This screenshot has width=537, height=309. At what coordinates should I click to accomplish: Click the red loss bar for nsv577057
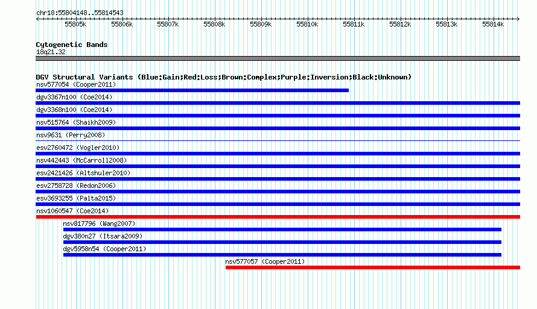click(x=373, y=267)
